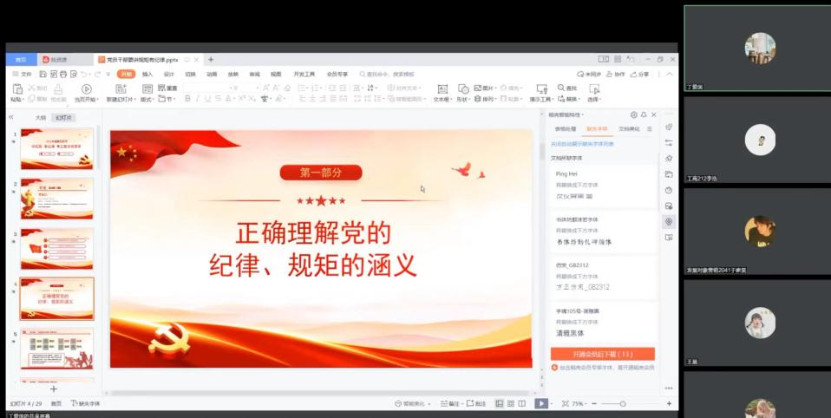
Task: Collapse the ribbon with the chevron arrow
Action: [x=670, y=75]
